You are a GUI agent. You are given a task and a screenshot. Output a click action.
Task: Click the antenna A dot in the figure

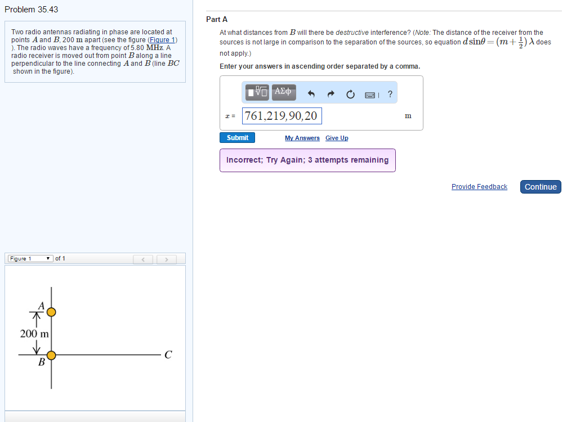coord(51,312)
